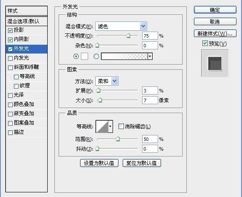Screen dimensions: 242x197
Task: Open the blend mode (混合模式) dropdown
Action: (121, 26)
